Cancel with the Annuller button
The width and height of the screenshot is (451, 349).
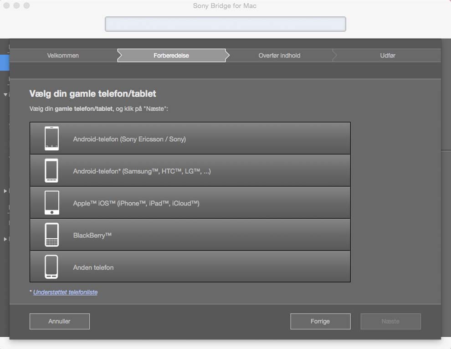(60, 321)
